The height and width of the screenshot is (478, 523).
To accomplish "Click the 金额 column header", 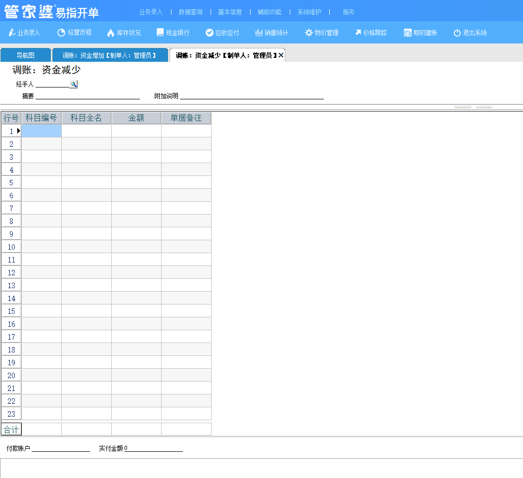I will tap(136, 118).
